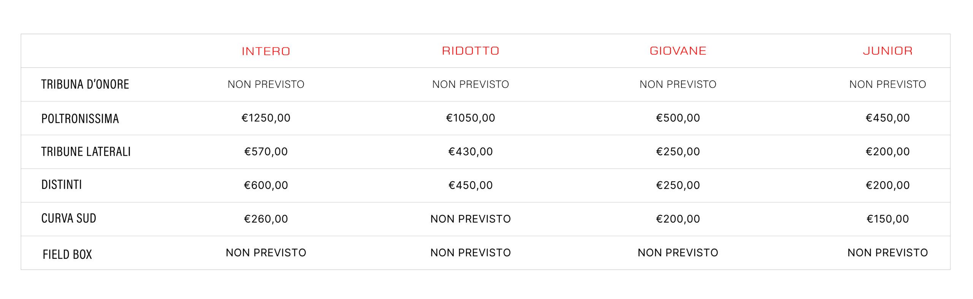This screenshot has height=299, width=973.
Task: Select Distinti Intero price €600,00
Action: pyautogui.click(x=266, y=185)
